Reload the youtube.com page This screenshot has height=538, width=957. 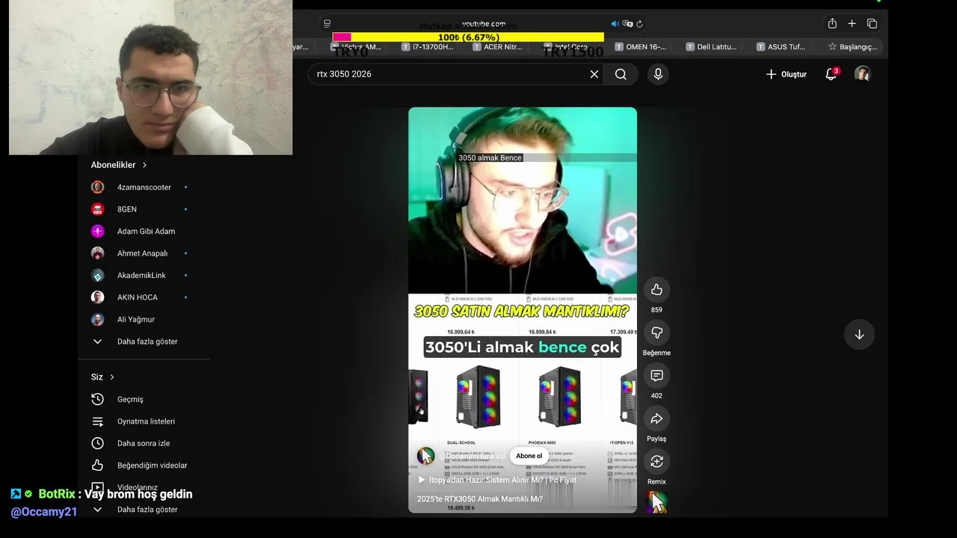[639, 24]
